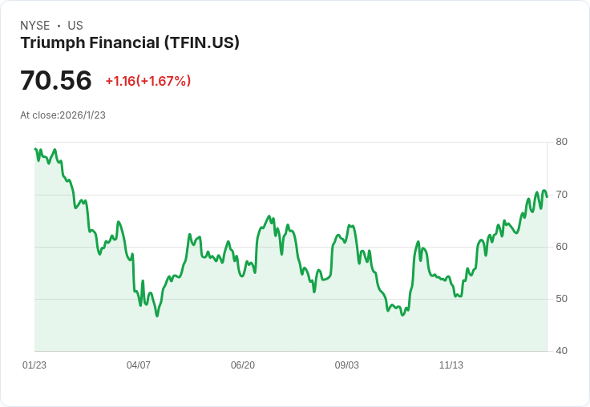
Task: Click the At close:2026/1/23 timestamp
Action: [x=63, y=115]
